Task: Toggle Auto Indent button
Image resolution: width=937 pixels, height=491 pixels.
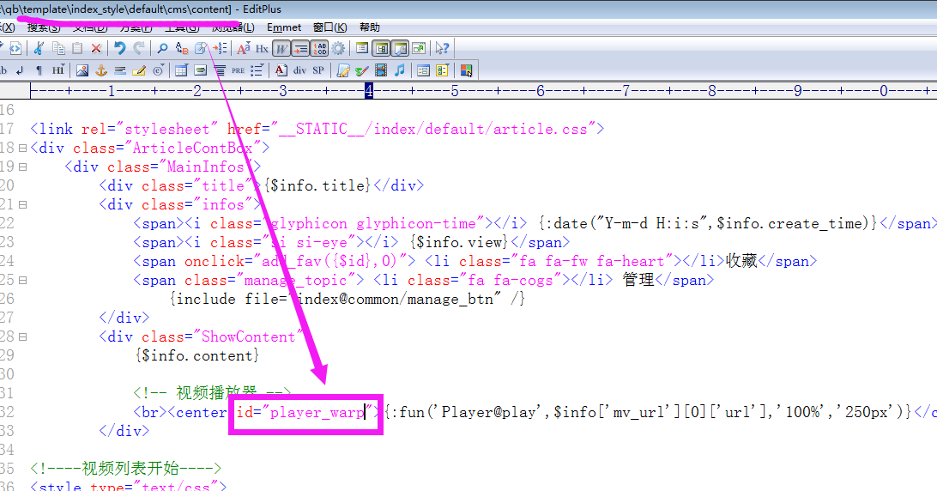Action: [300, 48]
